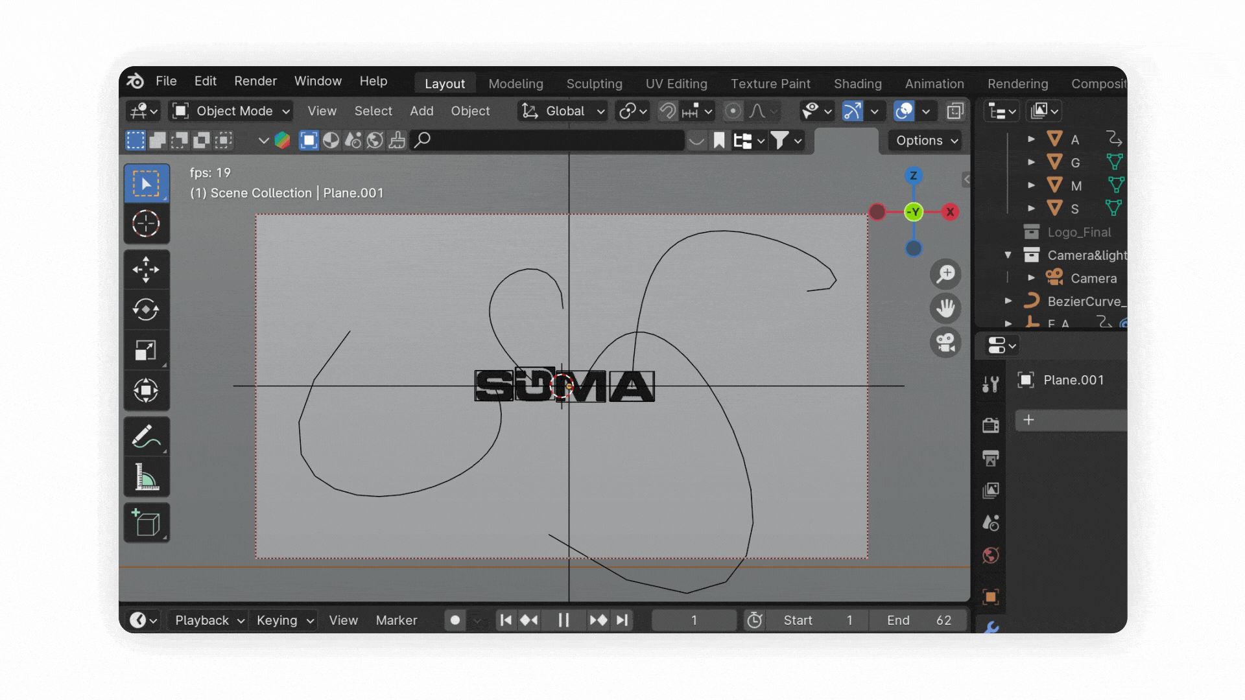Pause the animation playback
The image size is (1245, 700).
[563, 620]
